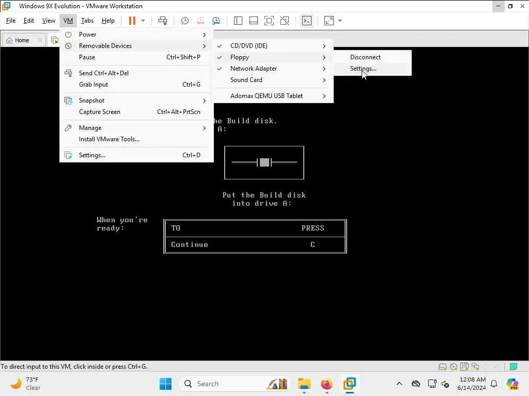Click the full screen mode icon
This screenshot has width=529, height=396.
(x=269, y=21)
